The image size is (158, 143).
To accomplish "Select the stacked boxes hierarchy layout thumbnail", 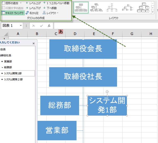I will pyautogui.click(x=143, y=8).
